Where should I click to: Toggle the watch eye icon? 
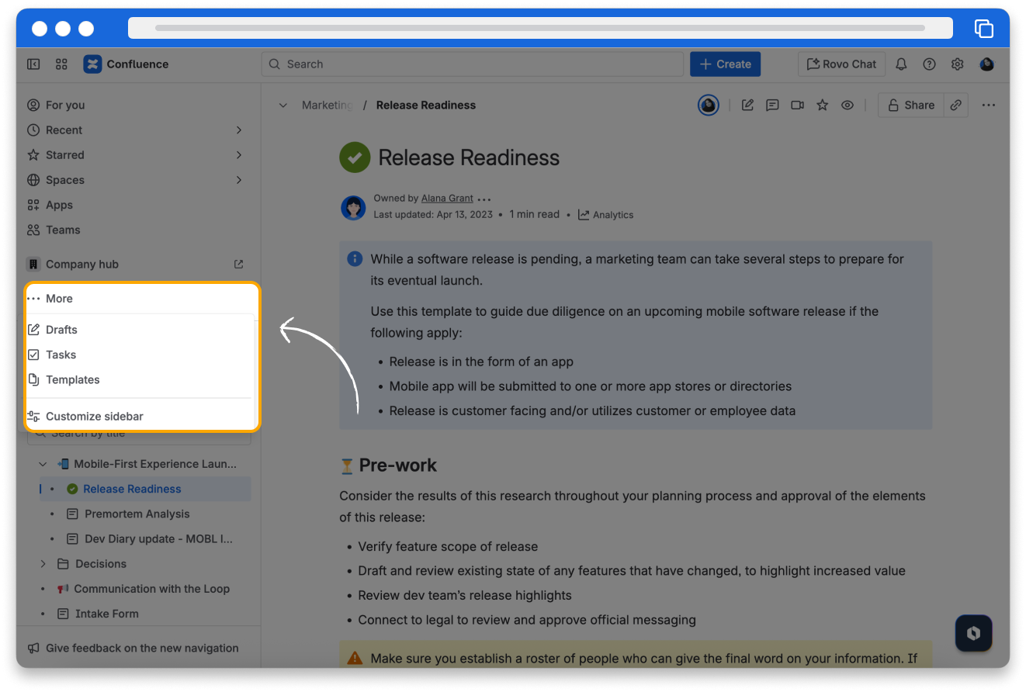click(x=847, y=106)
